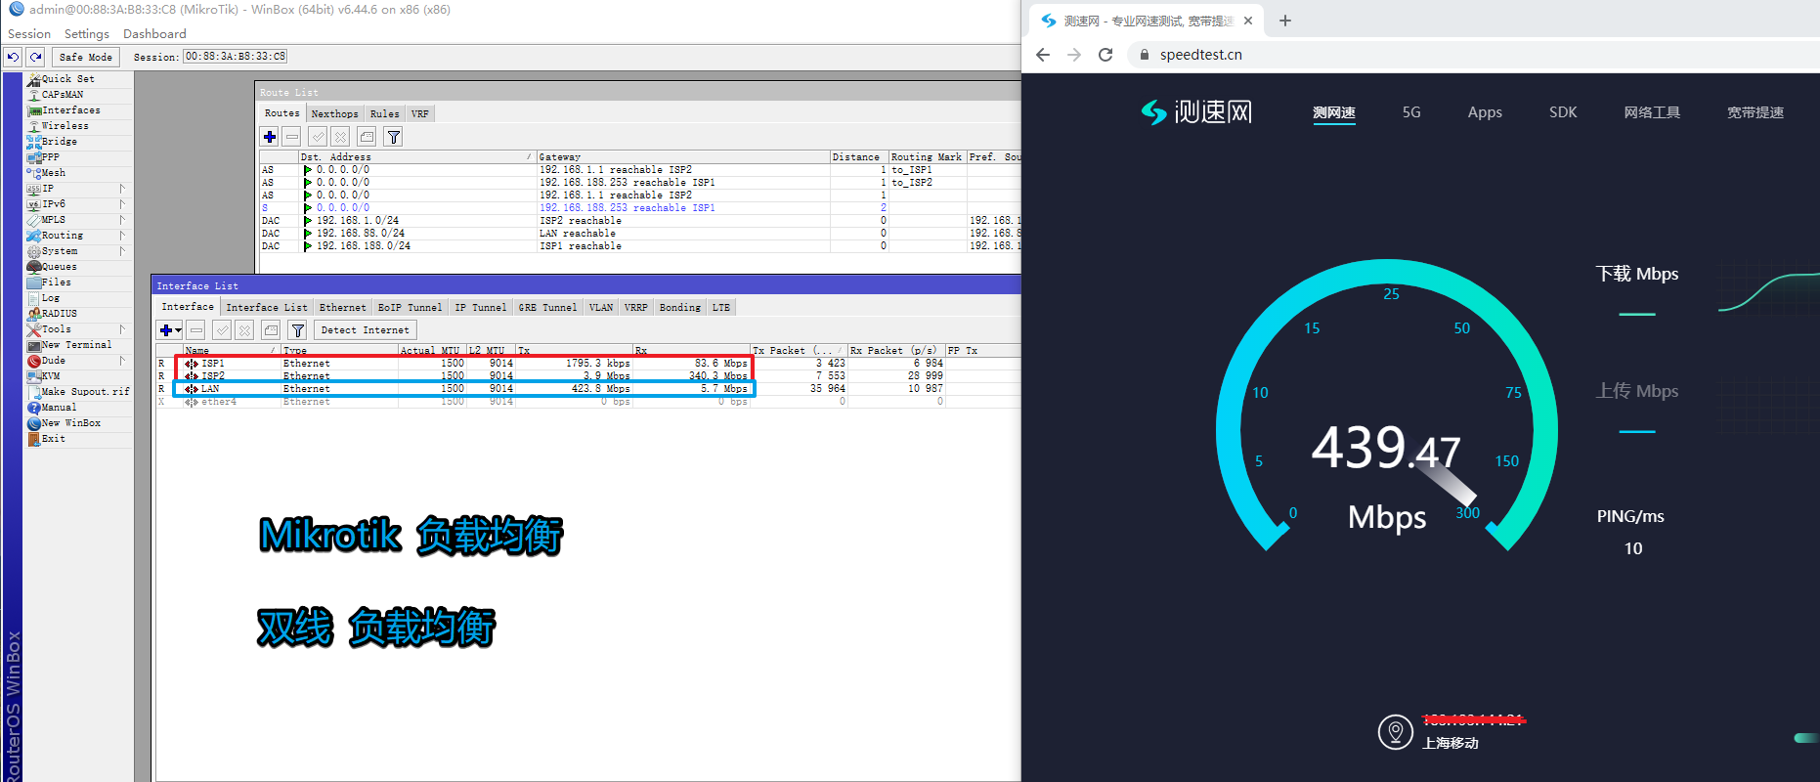
Task: Open the Route List filter
Action: pos(394,137)
